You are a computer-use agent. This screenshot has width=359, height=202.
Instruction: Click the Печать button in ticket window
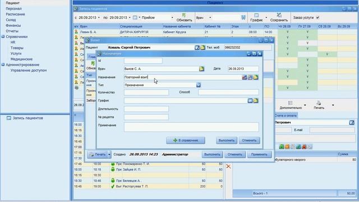point(97,154)
